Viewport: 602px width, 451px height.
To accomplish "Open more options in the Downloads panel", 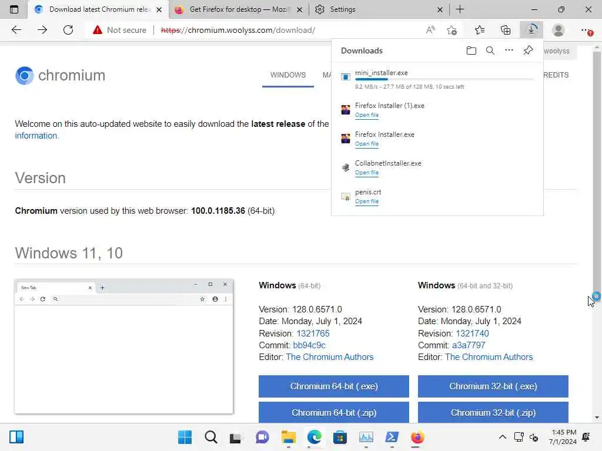I will 509,51.
